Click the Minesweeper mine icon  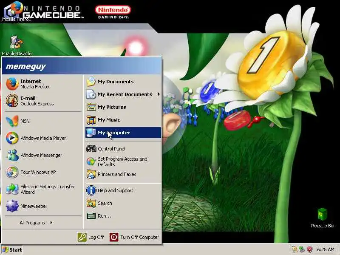12,206
